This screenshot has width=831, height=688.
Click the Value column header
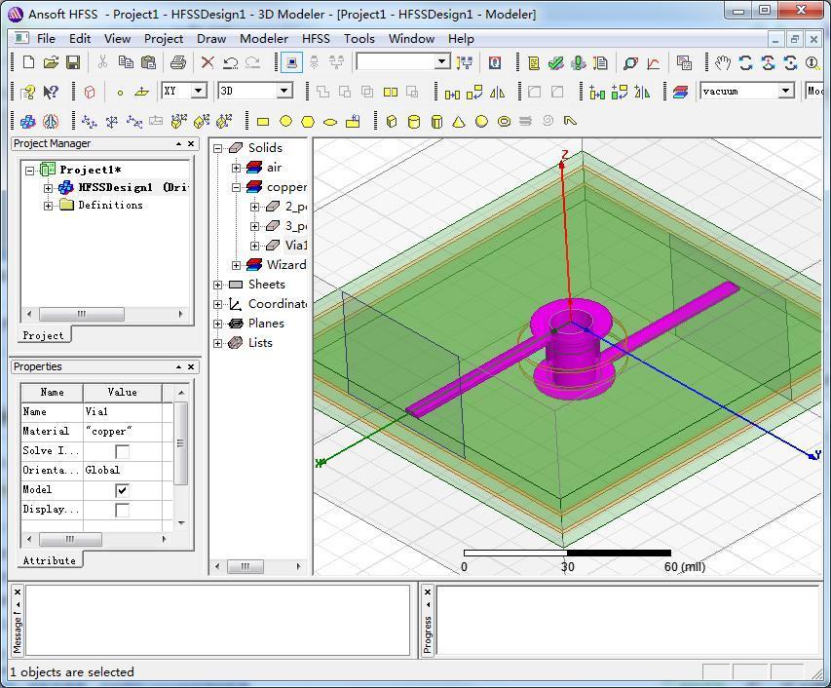123,392
